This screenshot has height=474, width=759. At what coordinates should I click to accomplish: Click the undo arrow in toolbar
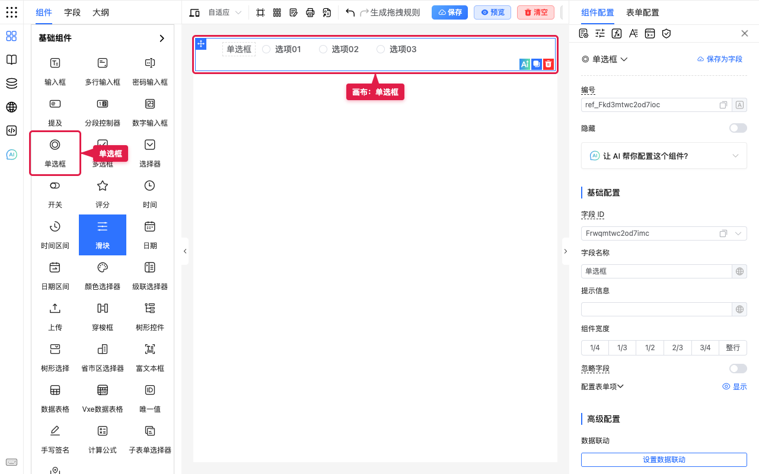tap(350, 12)
